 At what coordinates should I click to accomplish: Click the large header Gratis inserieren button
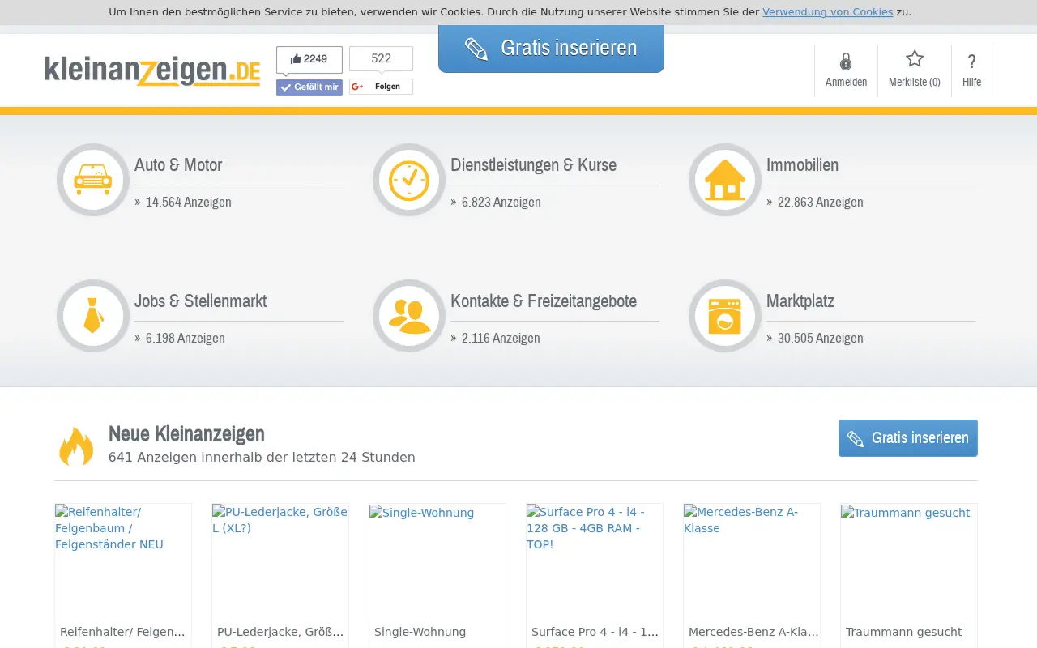coord(551,49)
